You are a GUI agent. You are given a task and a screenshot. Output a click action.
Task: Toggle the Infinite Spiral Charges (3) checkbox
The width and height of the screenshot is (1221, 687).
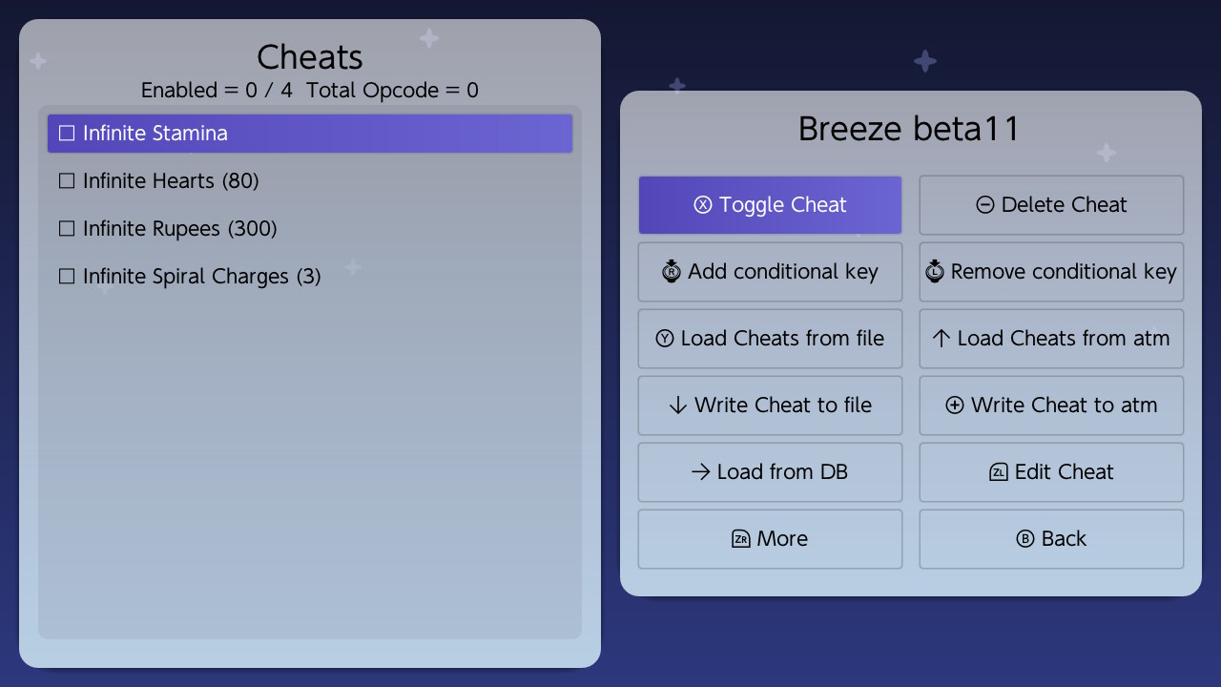(x=67, y=277)
